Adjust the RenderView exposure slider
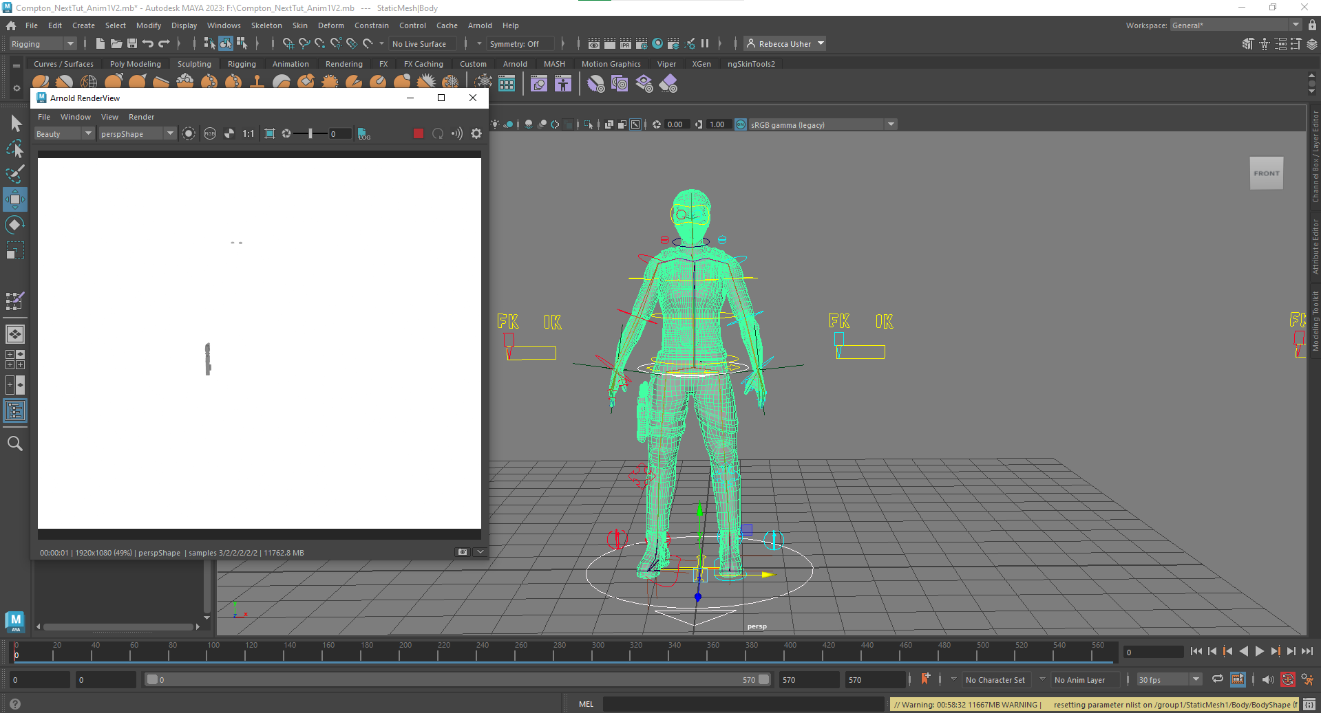1321x713 pixels. tap(310, 133)
